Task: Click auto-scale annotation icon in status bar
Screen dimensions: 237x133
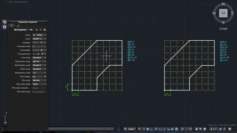Action: pyautogui.click(x=224, y=129)
